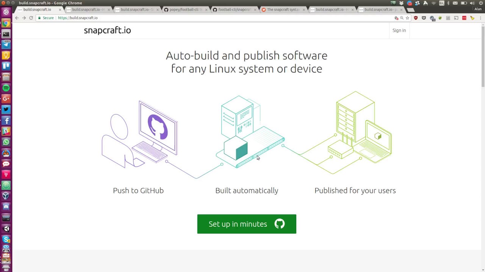Open uBlock Origin extension
The height and width of the screenshot is (272, 485).
(416, 18)
